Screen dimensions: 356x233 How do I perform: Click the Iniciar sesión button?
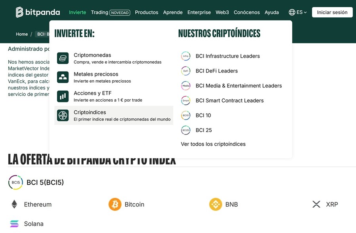[332, 12]
